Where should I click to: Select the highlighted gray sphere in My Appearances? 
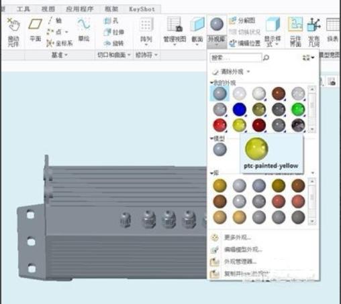[220, 94]
